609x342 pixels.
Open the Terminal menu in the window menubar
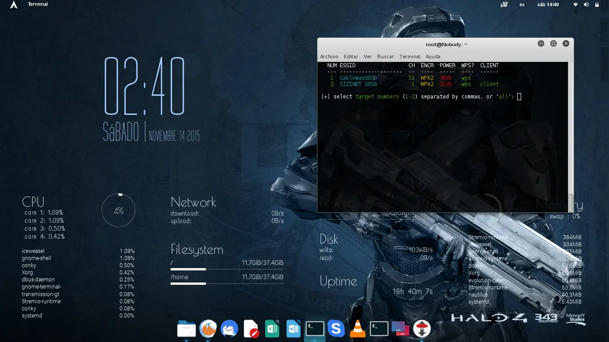(x=410, y=57)
